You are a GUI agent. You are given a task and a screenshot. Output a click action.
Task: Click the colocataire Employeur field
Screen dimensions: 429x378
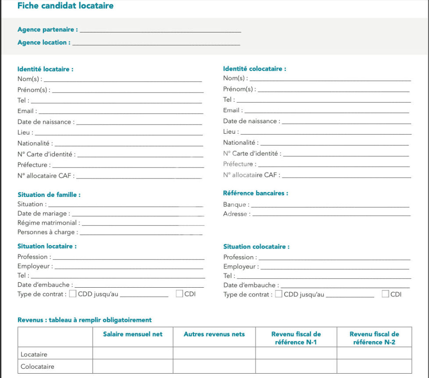[x=335, y=267]
